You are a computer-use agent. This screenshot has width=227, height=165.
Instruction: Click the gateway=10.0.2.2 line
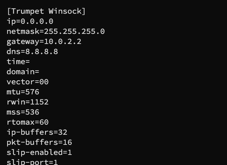[44, 41]
